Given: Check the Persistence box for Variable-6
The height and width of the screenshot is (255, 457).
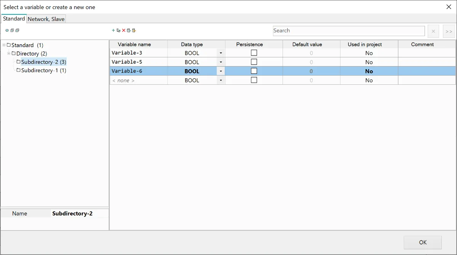Looking at the screenshot, I should point(254,71).
